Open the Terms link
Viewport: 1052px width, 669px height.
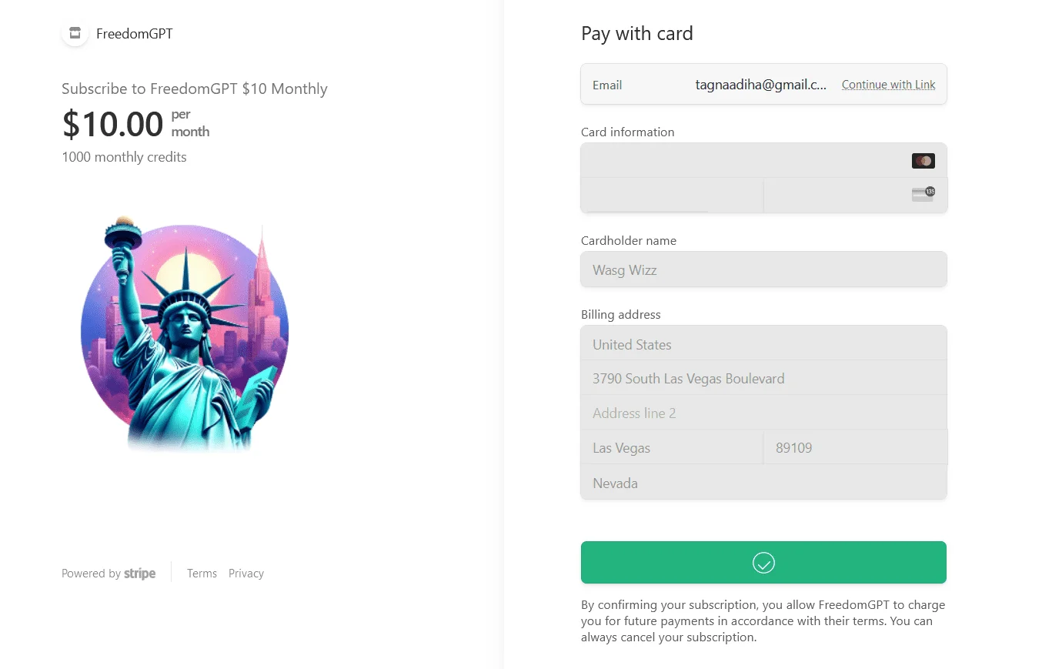pos(202,574)
